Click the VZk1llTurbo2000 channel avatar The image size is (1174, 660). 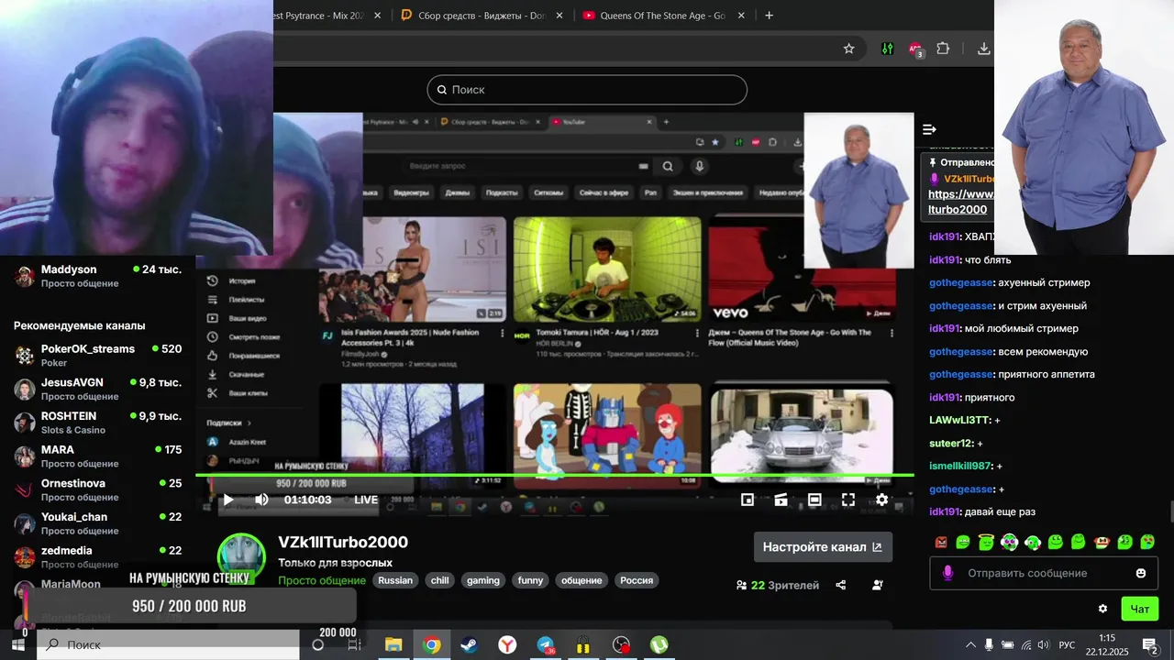click(241, 557)
